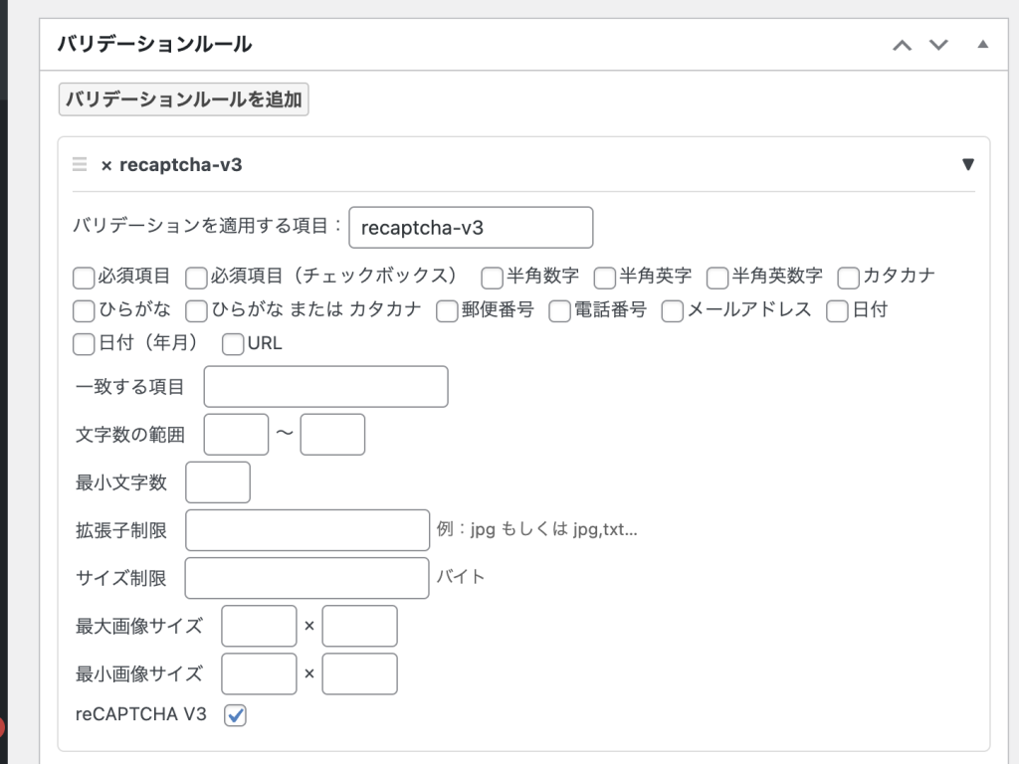
Task: Remove the recaptcha-v3 rule with the × icon
Action: point(106,166)
